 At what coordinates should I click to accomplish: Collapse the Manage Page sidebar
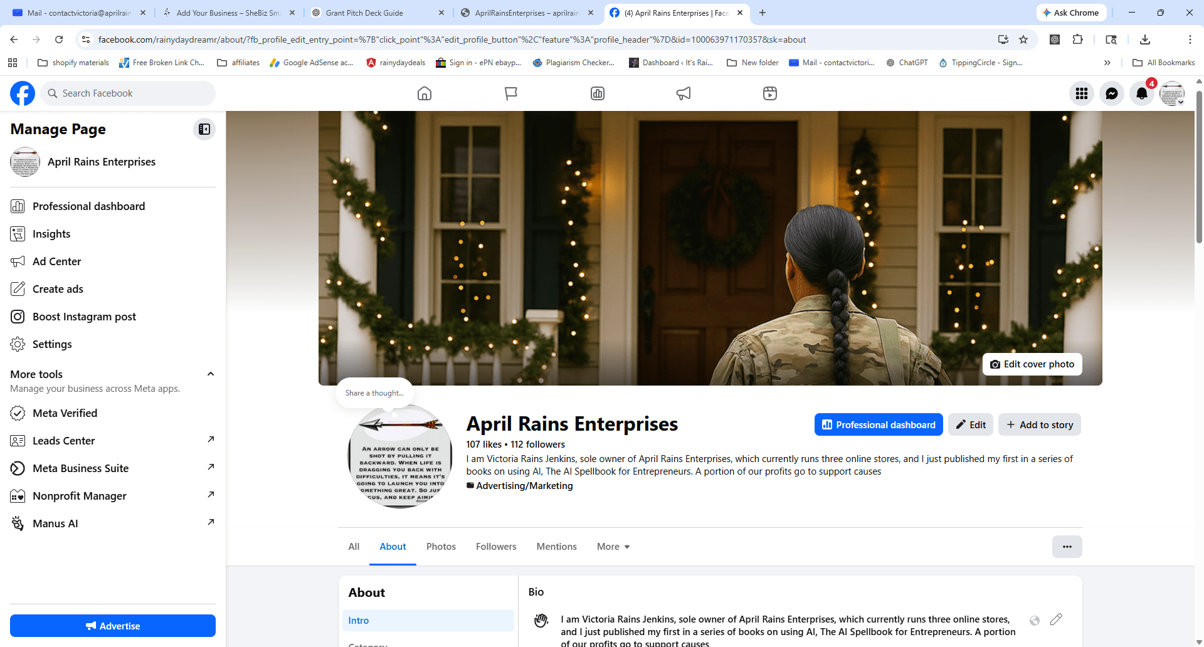coord(204,129)
